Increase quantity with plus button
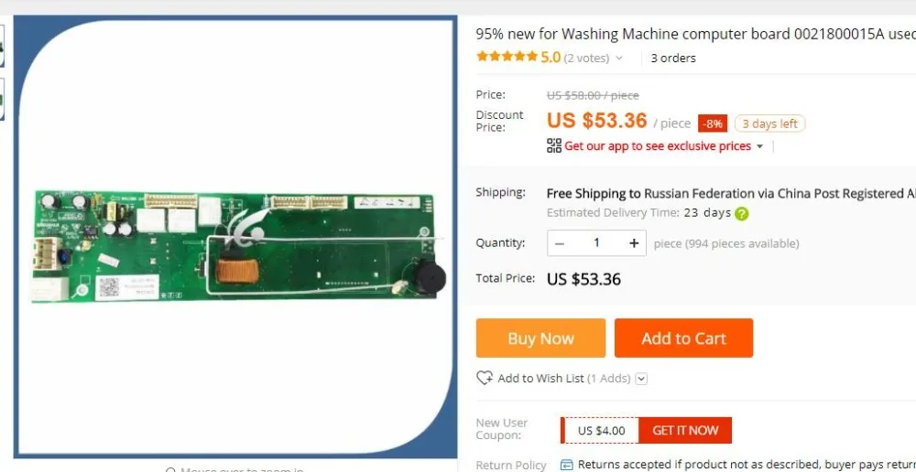The image size is (916, 472). click(634, 243)
